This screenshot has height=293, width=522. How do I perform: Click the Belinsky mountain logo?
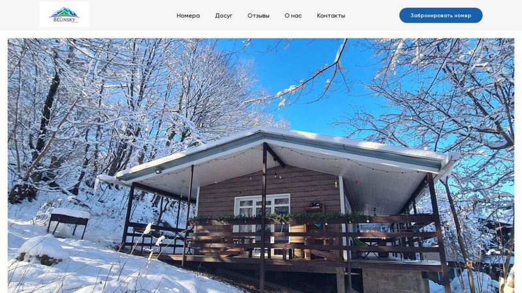coord(64,15)
